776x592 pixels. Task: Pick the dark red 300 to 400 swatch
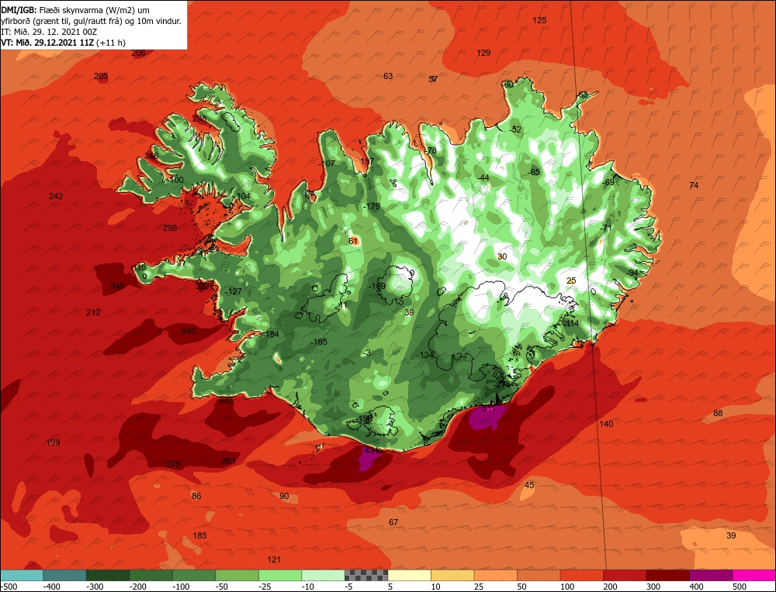point(668,575)
